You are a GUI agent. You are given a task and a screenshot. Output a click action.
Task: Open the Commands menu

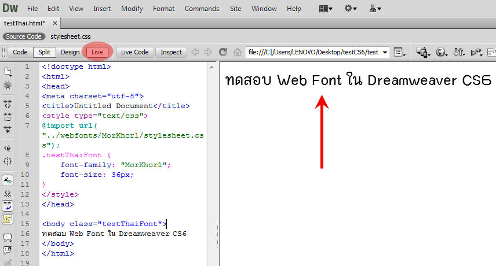[x=202, y=9]
